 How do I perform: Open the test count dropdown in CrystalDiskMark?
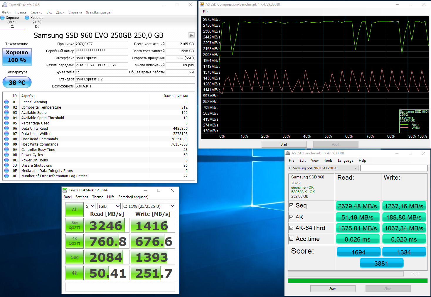90,206
